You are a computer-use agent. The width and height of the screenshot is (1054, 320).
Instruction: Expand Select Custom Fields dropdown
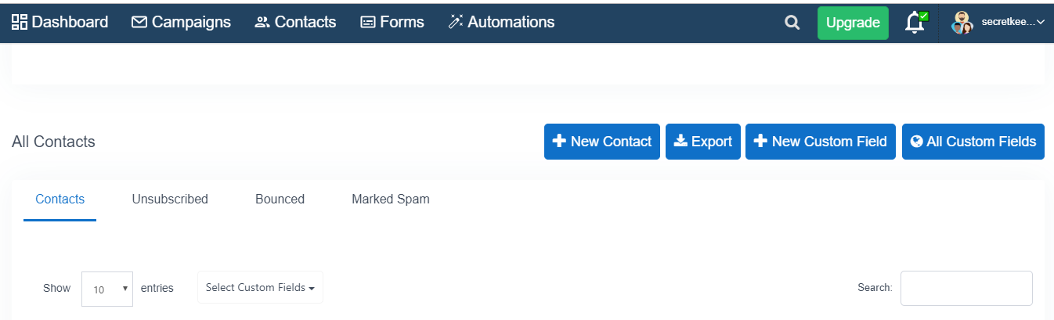point(260,287)
